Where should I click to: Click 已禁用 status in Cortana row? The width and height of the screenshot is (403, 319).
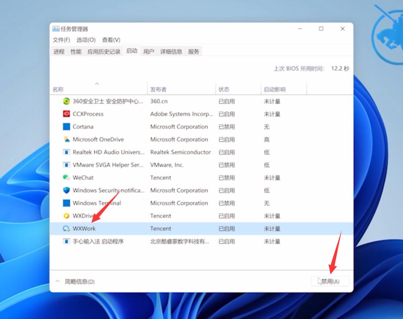pos(227,127)
